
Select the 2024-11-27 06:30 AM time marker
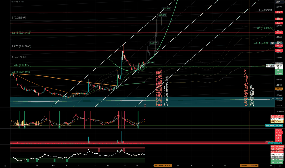(x=163, y=166)
